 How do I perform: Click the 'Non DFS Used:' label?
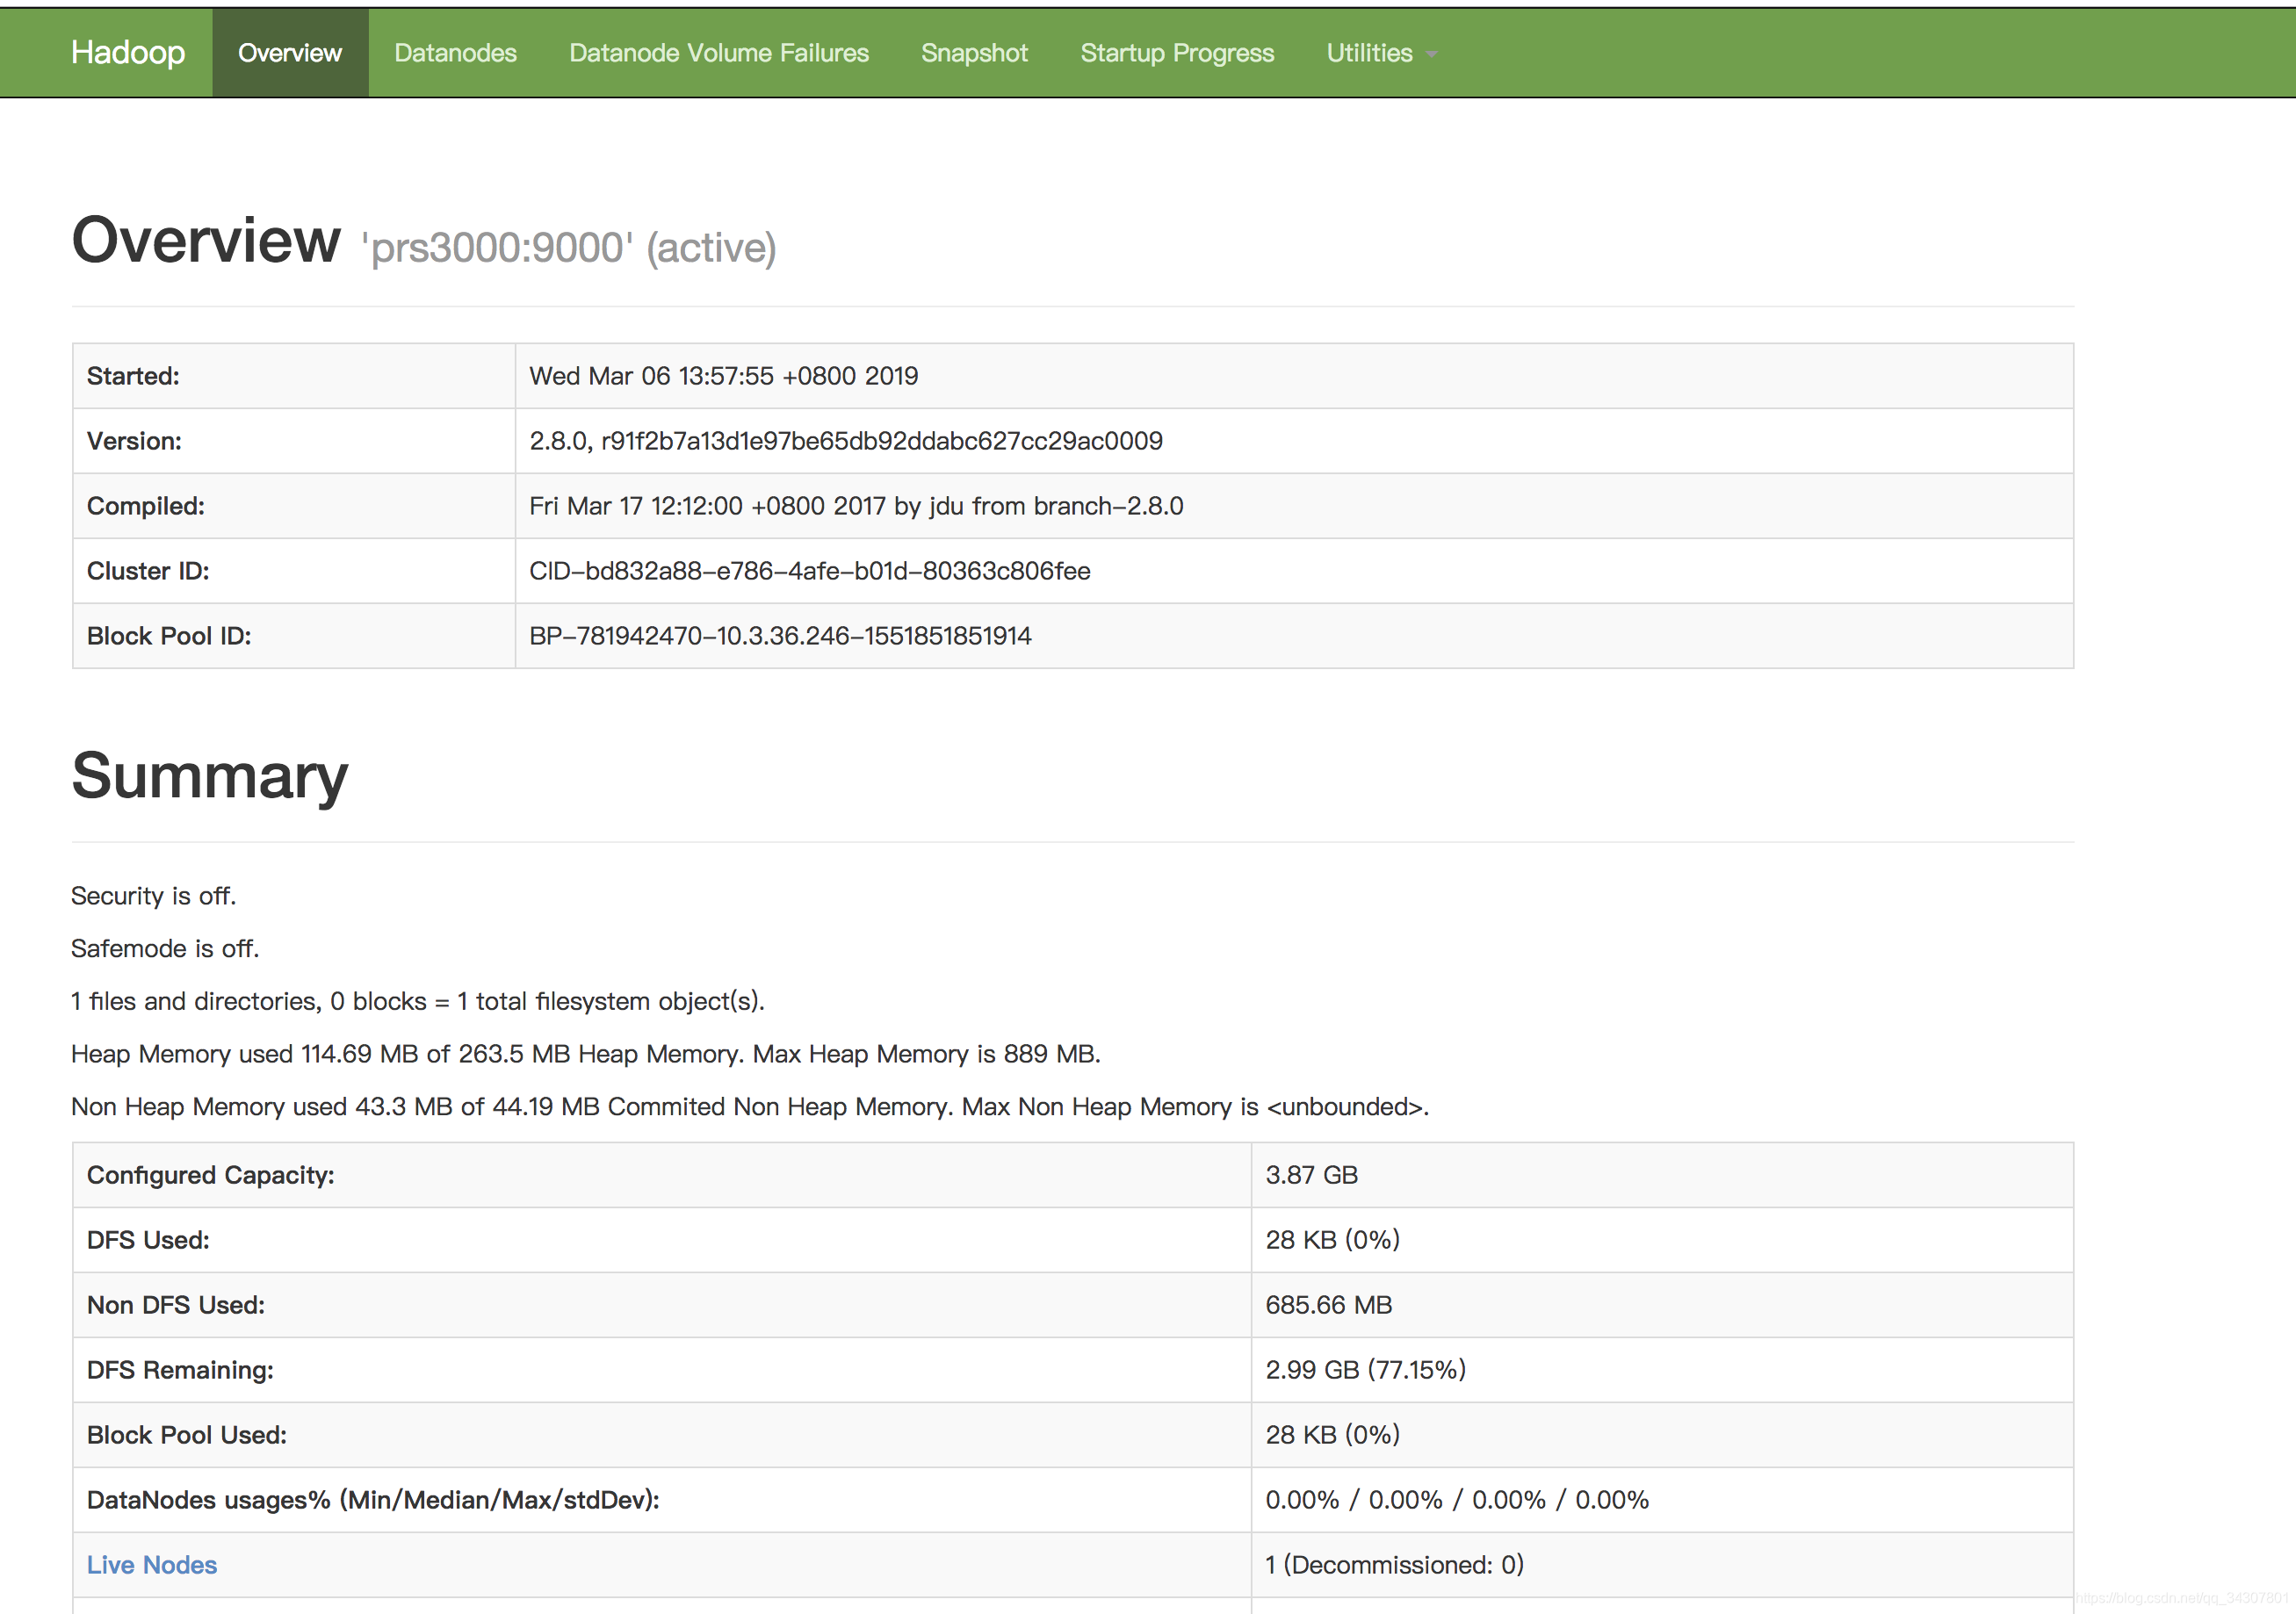[x=176, y=1305]
